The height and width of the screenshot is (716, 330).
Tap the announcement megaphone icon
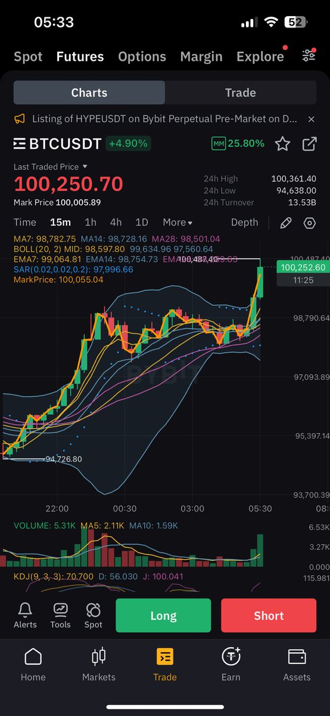[x=20, y=119]
